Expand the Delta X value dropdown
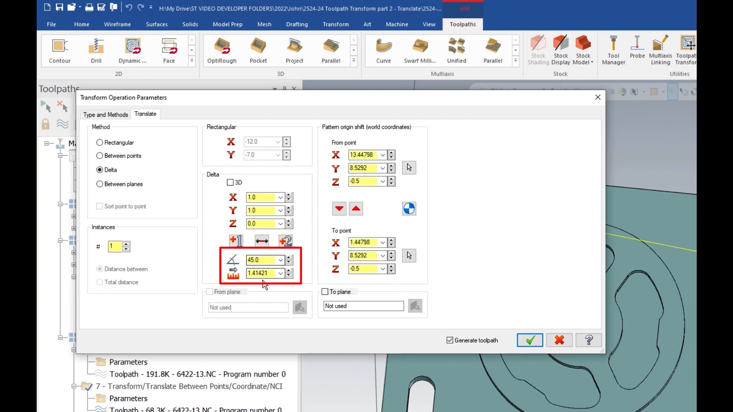 click(280, 197)
